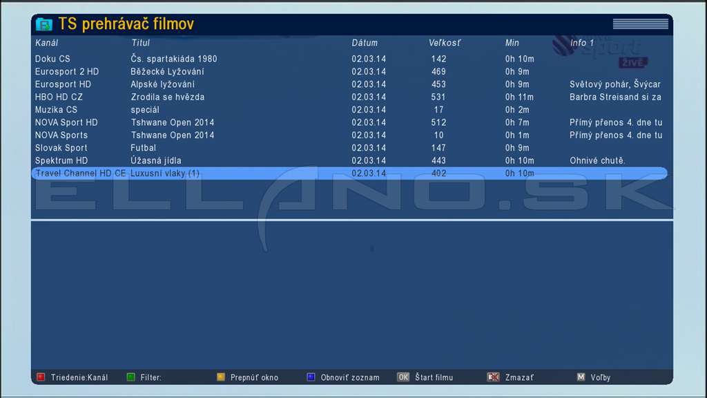
Task: Activate the Štart filmu label
Action: click(x=434, y=378)
